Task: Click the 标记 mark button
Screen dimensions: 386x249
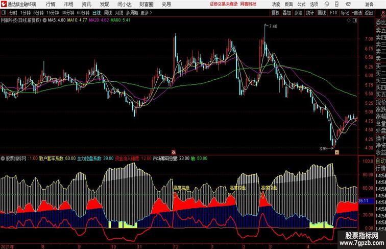Action: (345, 13)
